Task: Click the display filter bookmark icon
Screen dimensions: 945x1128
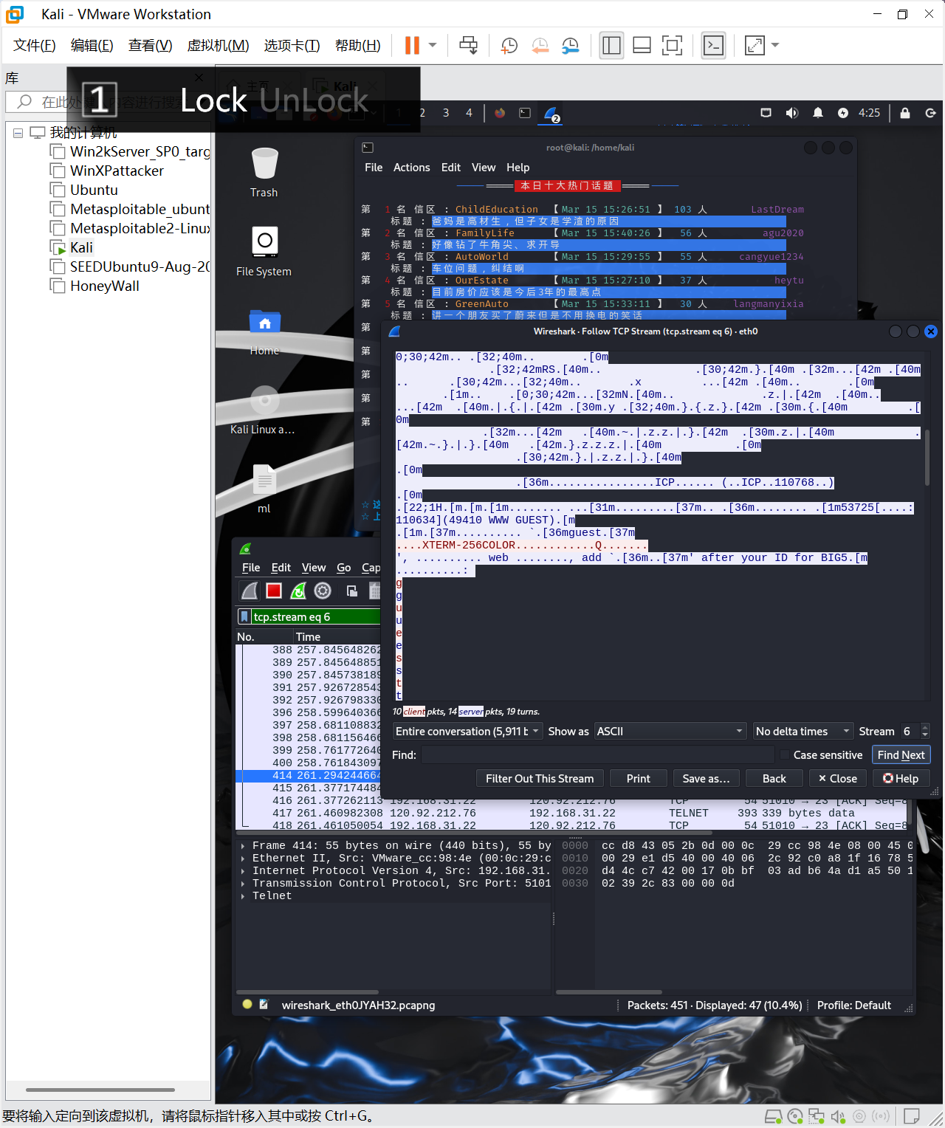Action: point(244,616)
